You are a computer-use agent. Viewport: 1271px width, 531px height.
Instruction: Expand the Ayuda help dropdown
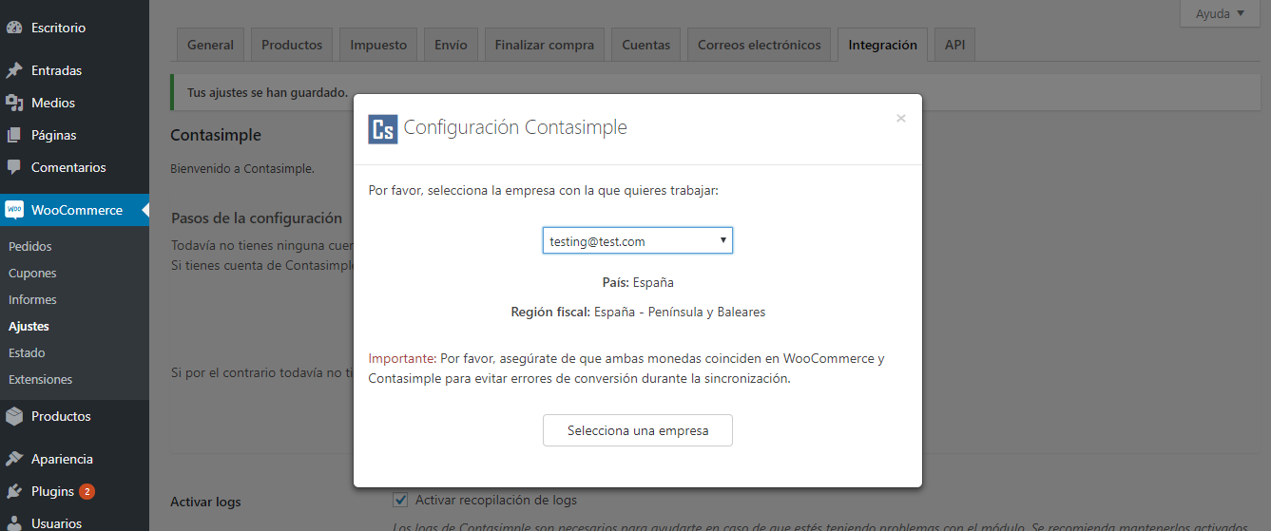(x=1220, y=13)
